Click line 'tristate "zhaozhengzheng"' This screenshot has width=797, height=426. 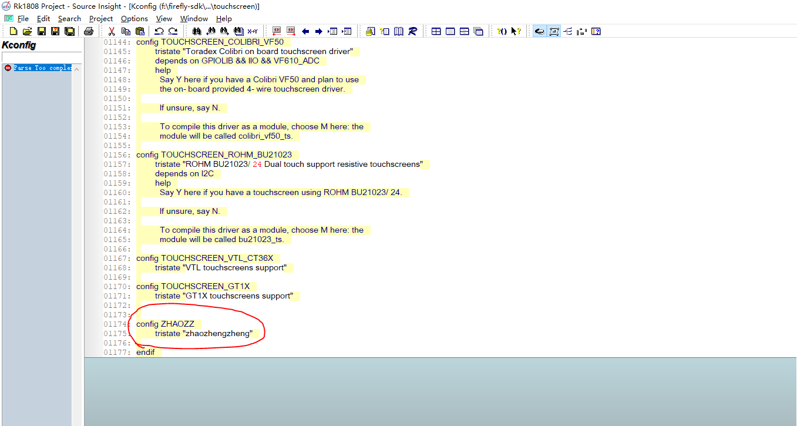click(x=204, y=334)
